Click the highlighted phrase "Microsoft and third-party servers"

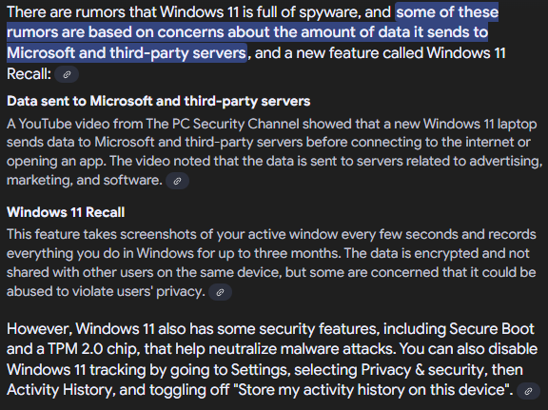point(127,53)
